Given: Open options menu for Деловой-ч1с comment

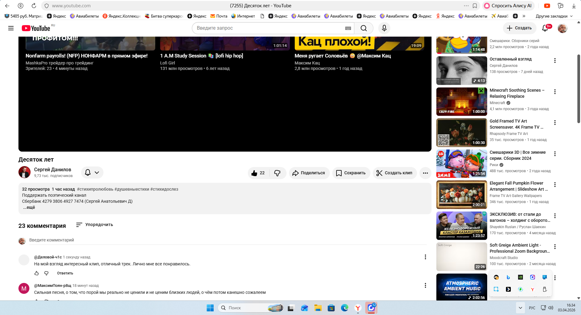Looking at the screenshot, I should tap(425, 257).
